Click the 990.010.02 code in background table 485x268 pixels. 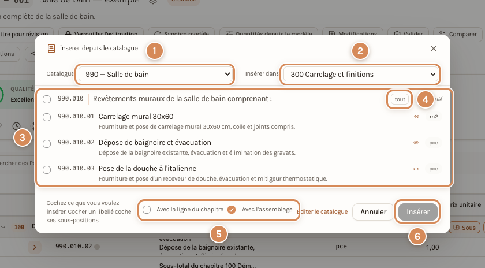74,246
